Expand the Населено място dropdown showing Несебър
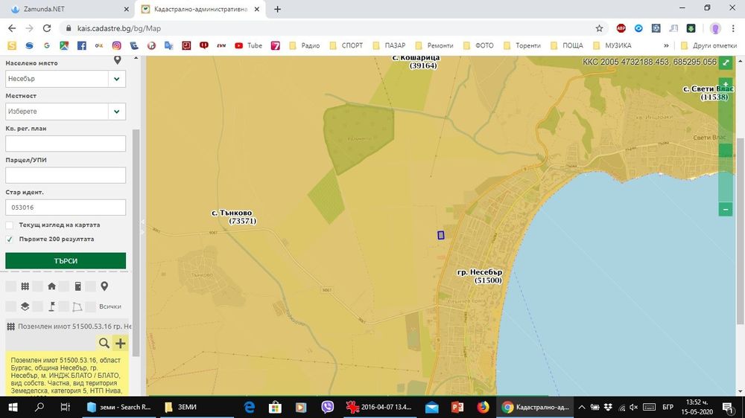Viewport: 745px width, 418px height. tap(116, 78)
